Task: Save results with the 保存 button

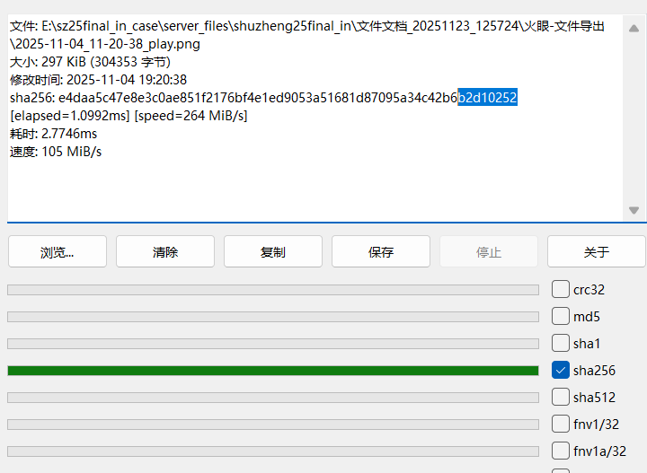Action: point(381,252)
